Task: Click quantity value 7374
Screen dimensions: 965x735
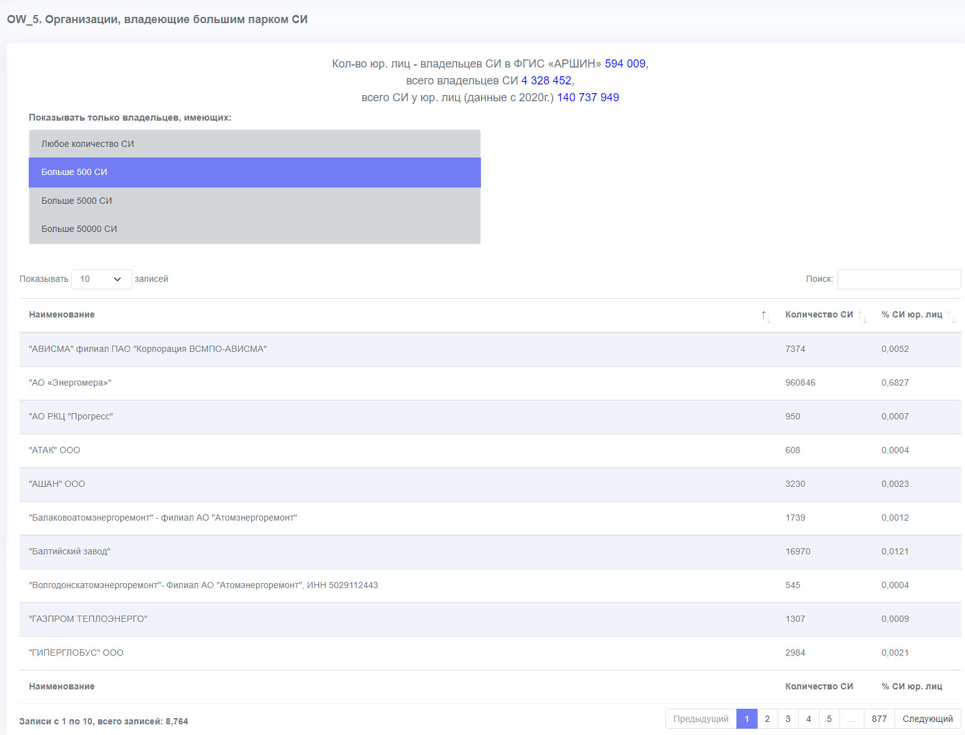Action: pos(795,349)
